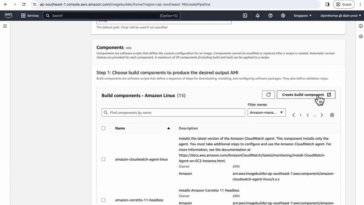Go to the next components page
The width and height of the screenshot is (364, 205).
(x=322, y=115)
